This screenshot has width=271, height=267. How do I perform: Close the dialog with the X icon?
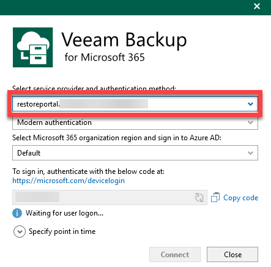pyautogui.click(x=257, y=6)
